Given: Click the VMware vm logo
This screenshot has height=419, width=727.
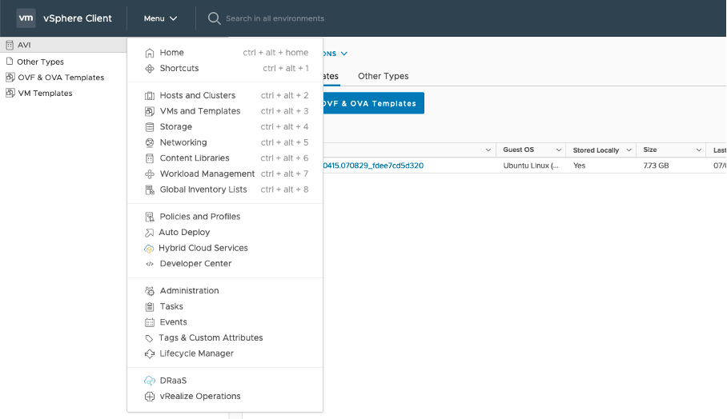Looking at the screenshot, I should pos(26,18).
